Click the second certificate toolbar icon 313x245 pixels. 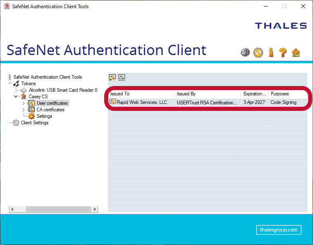coord(122,77)
